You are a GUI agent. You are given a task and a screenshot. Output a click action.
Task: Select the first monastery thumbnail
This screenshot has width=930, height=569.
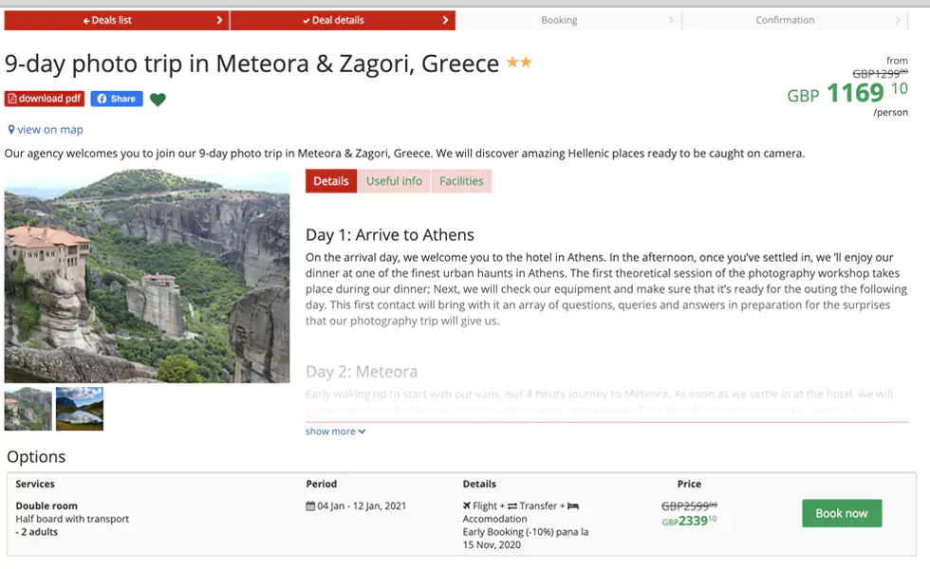click(x=28, y=409)
